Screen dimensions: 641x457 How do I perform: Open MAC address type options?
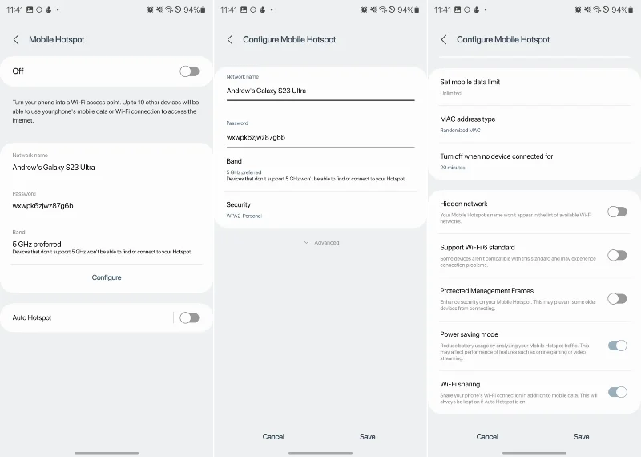pos(534,124)
